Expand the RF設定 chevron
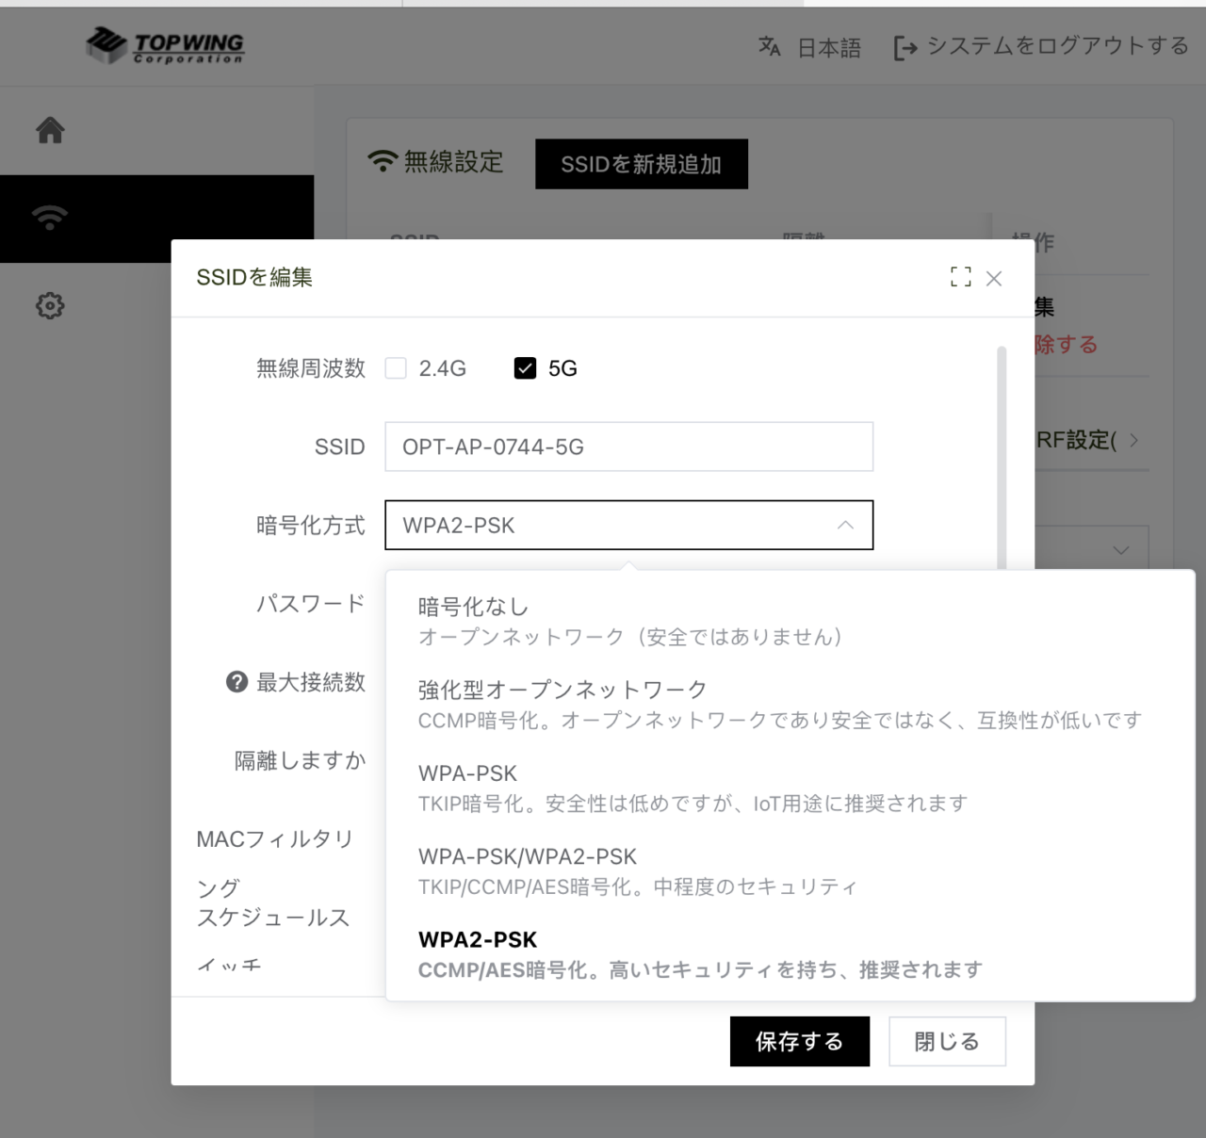The width and height of the screenshot is (1206, 1138). pyautogui.click(x=1133, y=440)
